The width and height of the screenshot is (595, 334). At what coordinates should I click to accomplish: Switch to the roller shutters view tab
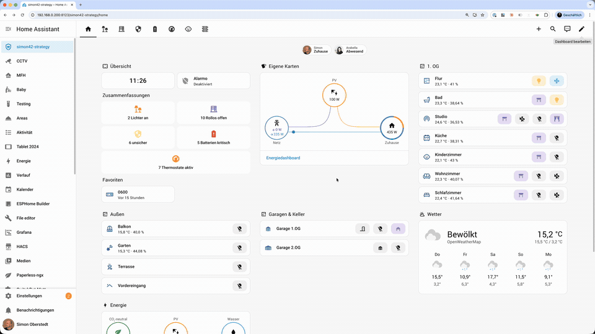pyautogui.click(x=121, y=29)
